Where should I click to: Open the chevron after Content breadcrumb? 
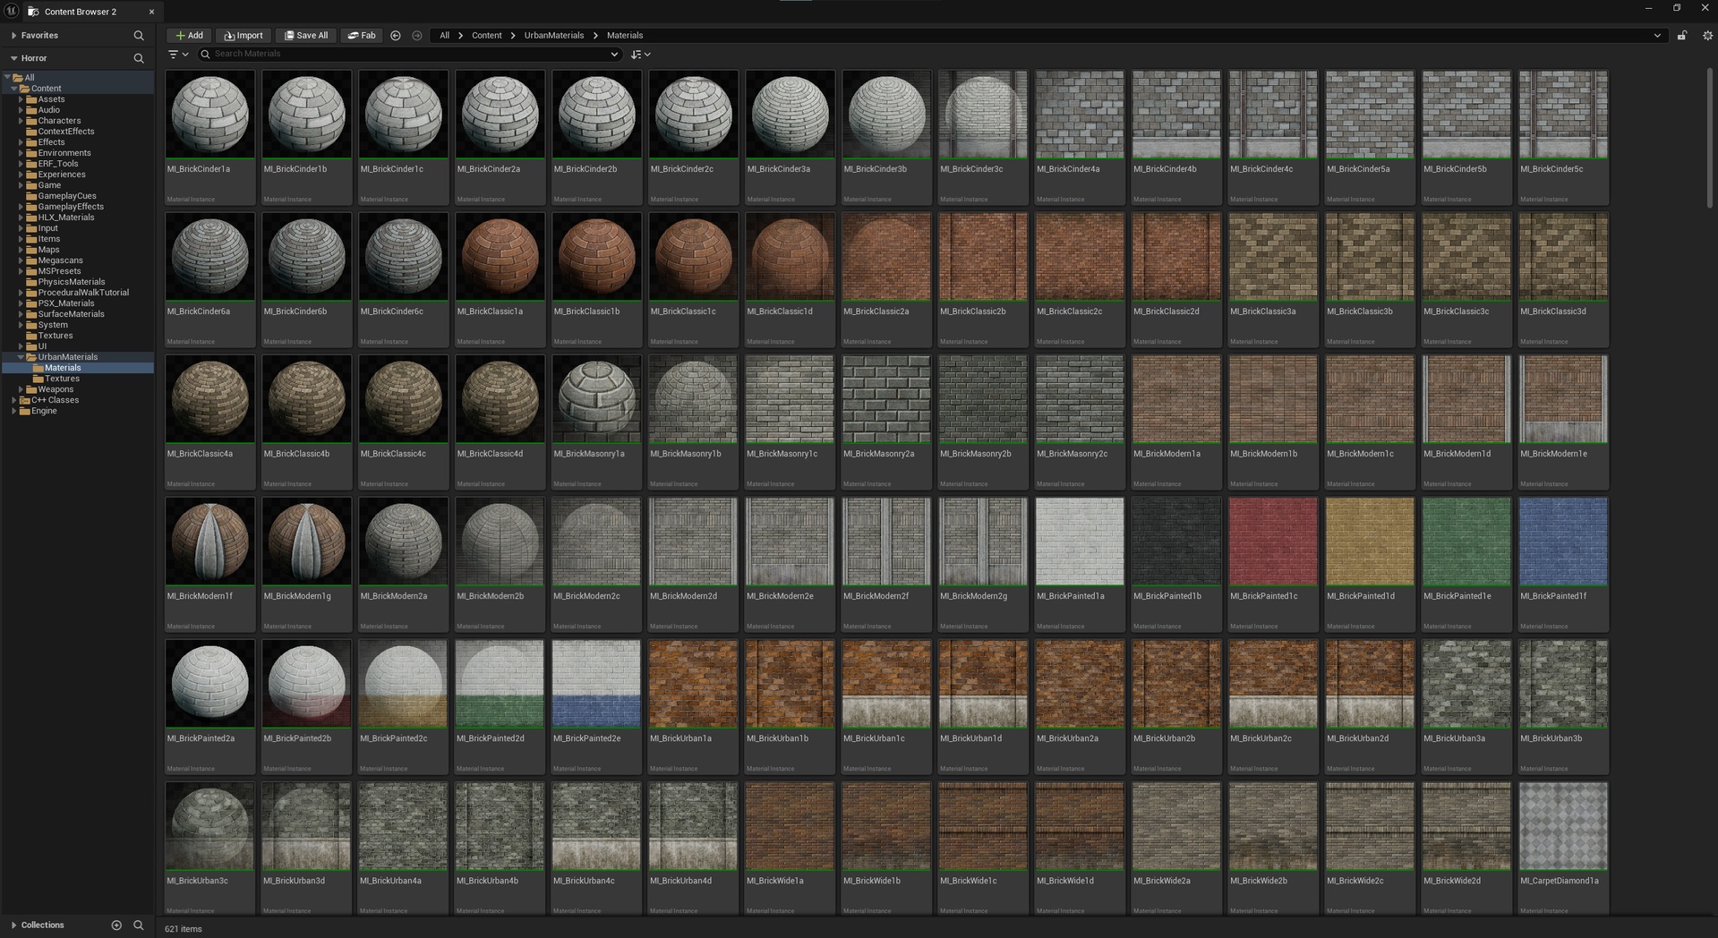(x=514, y=36)
